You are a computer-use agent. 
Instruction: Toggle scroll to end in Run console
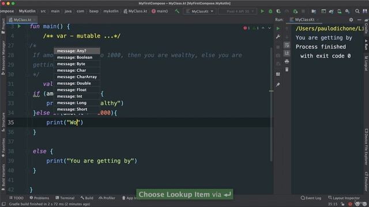287,53
